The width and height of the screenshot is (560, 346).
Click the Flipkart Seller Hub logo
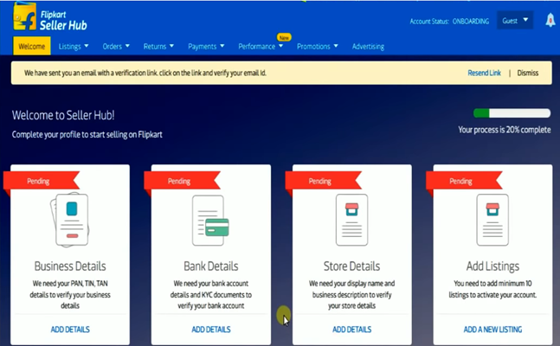(x=50, y=18)
